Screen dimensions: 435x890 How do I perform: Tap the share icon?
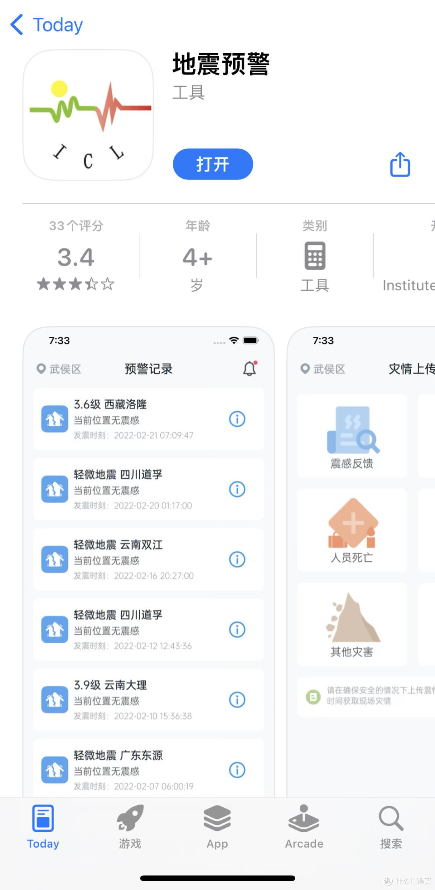point(400,164)
